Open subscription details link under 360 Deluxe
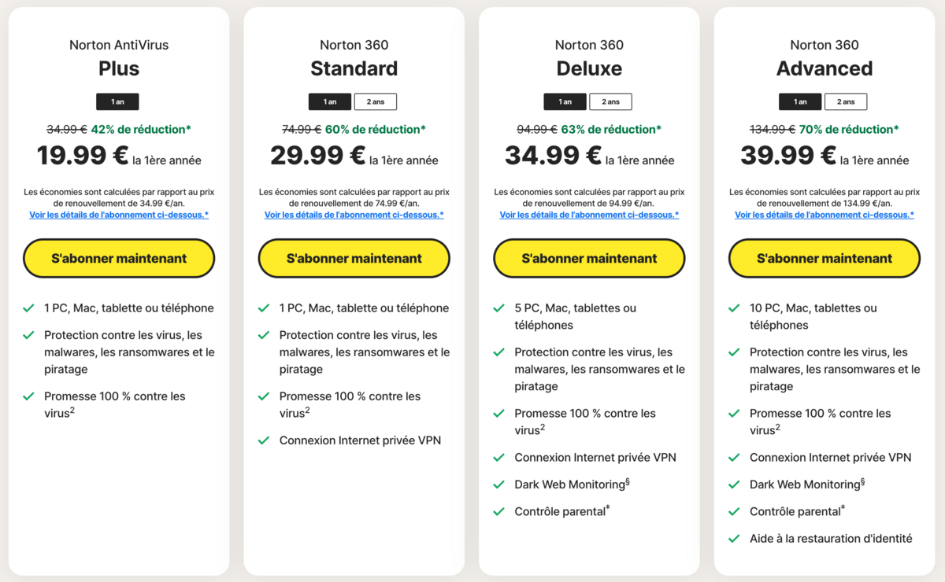Image resolution: width=945 pixels, height=582 pixels. (x=589, y=215)
